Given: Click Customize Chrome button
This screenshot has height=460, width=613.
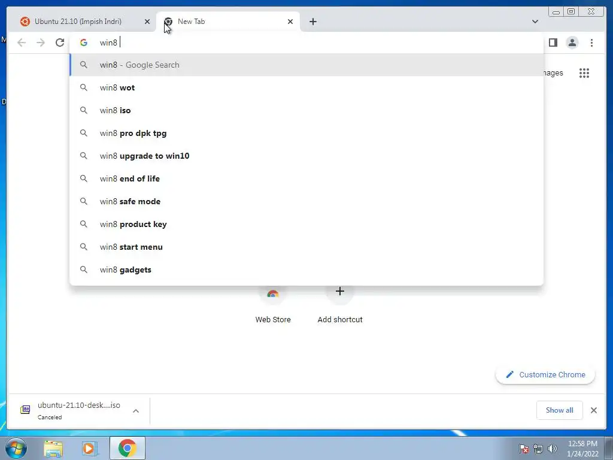Looking at the screenshot, I should [x=545, y=375].
